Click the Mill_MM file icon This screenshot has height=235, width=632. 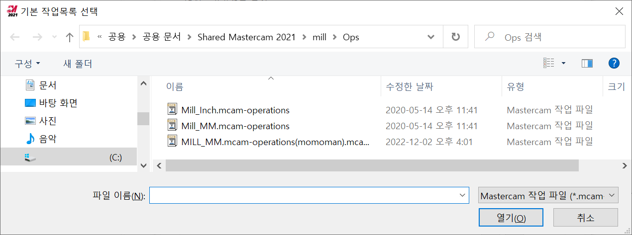click(173, 126)
